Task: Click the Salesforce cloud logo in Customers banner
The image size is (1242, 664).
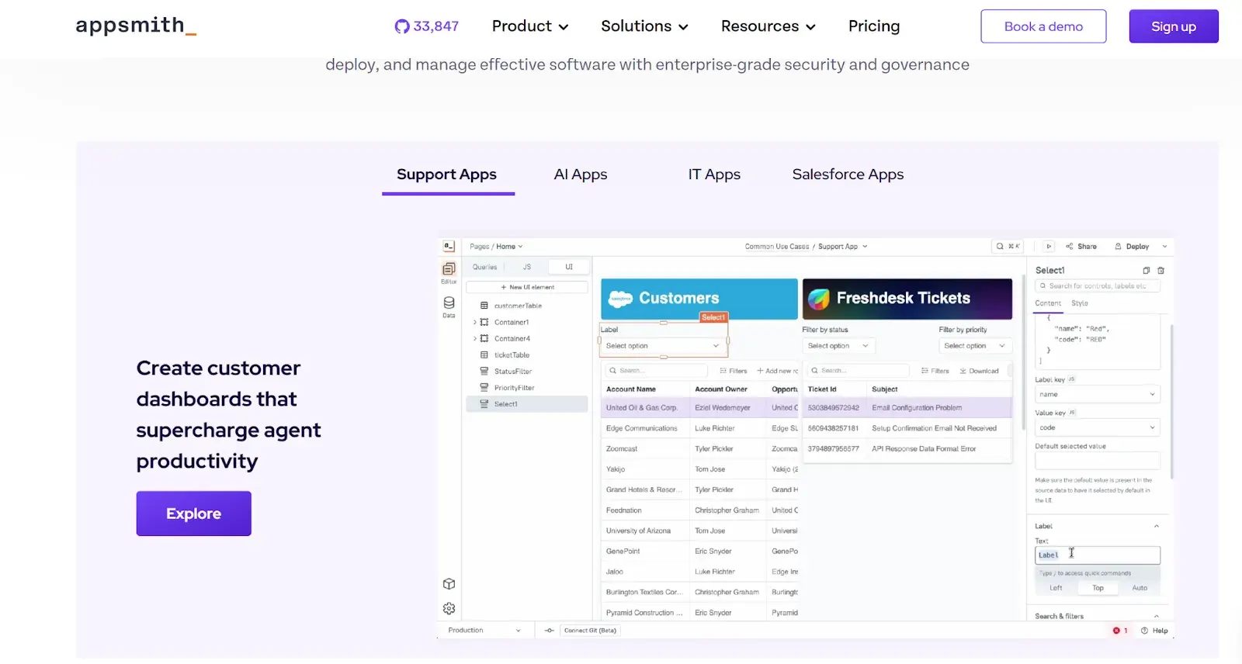Action: pyautogui.click(x=620, y=299)
